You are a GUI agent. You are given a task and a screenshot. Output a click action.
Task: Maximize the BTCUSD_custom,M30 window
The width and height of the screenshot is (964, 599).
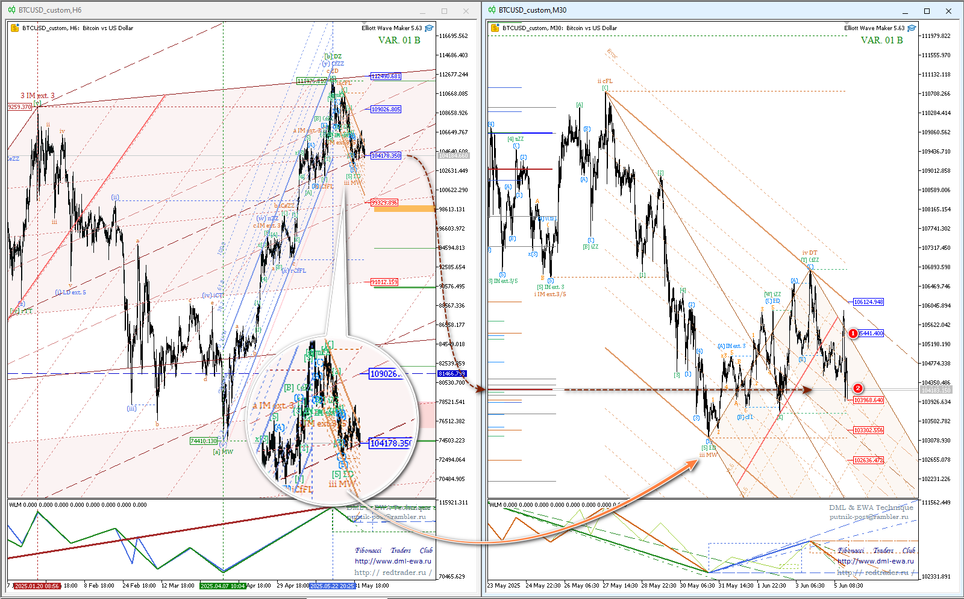927,11
